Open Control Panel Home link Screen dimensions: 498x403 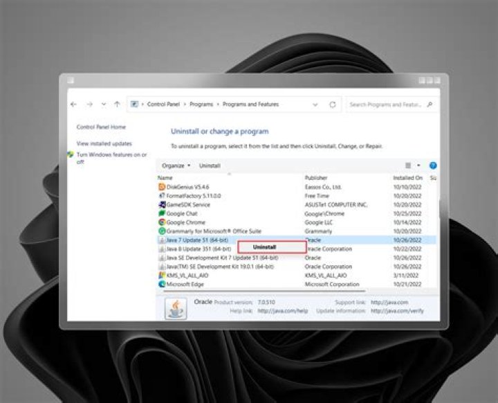coord(101,127)
